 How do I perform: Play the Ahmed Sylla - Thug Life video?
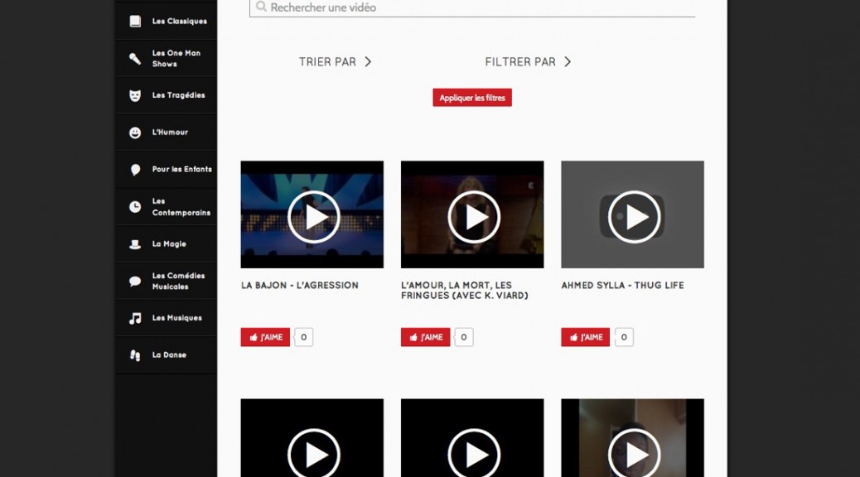tap(634, 216)
